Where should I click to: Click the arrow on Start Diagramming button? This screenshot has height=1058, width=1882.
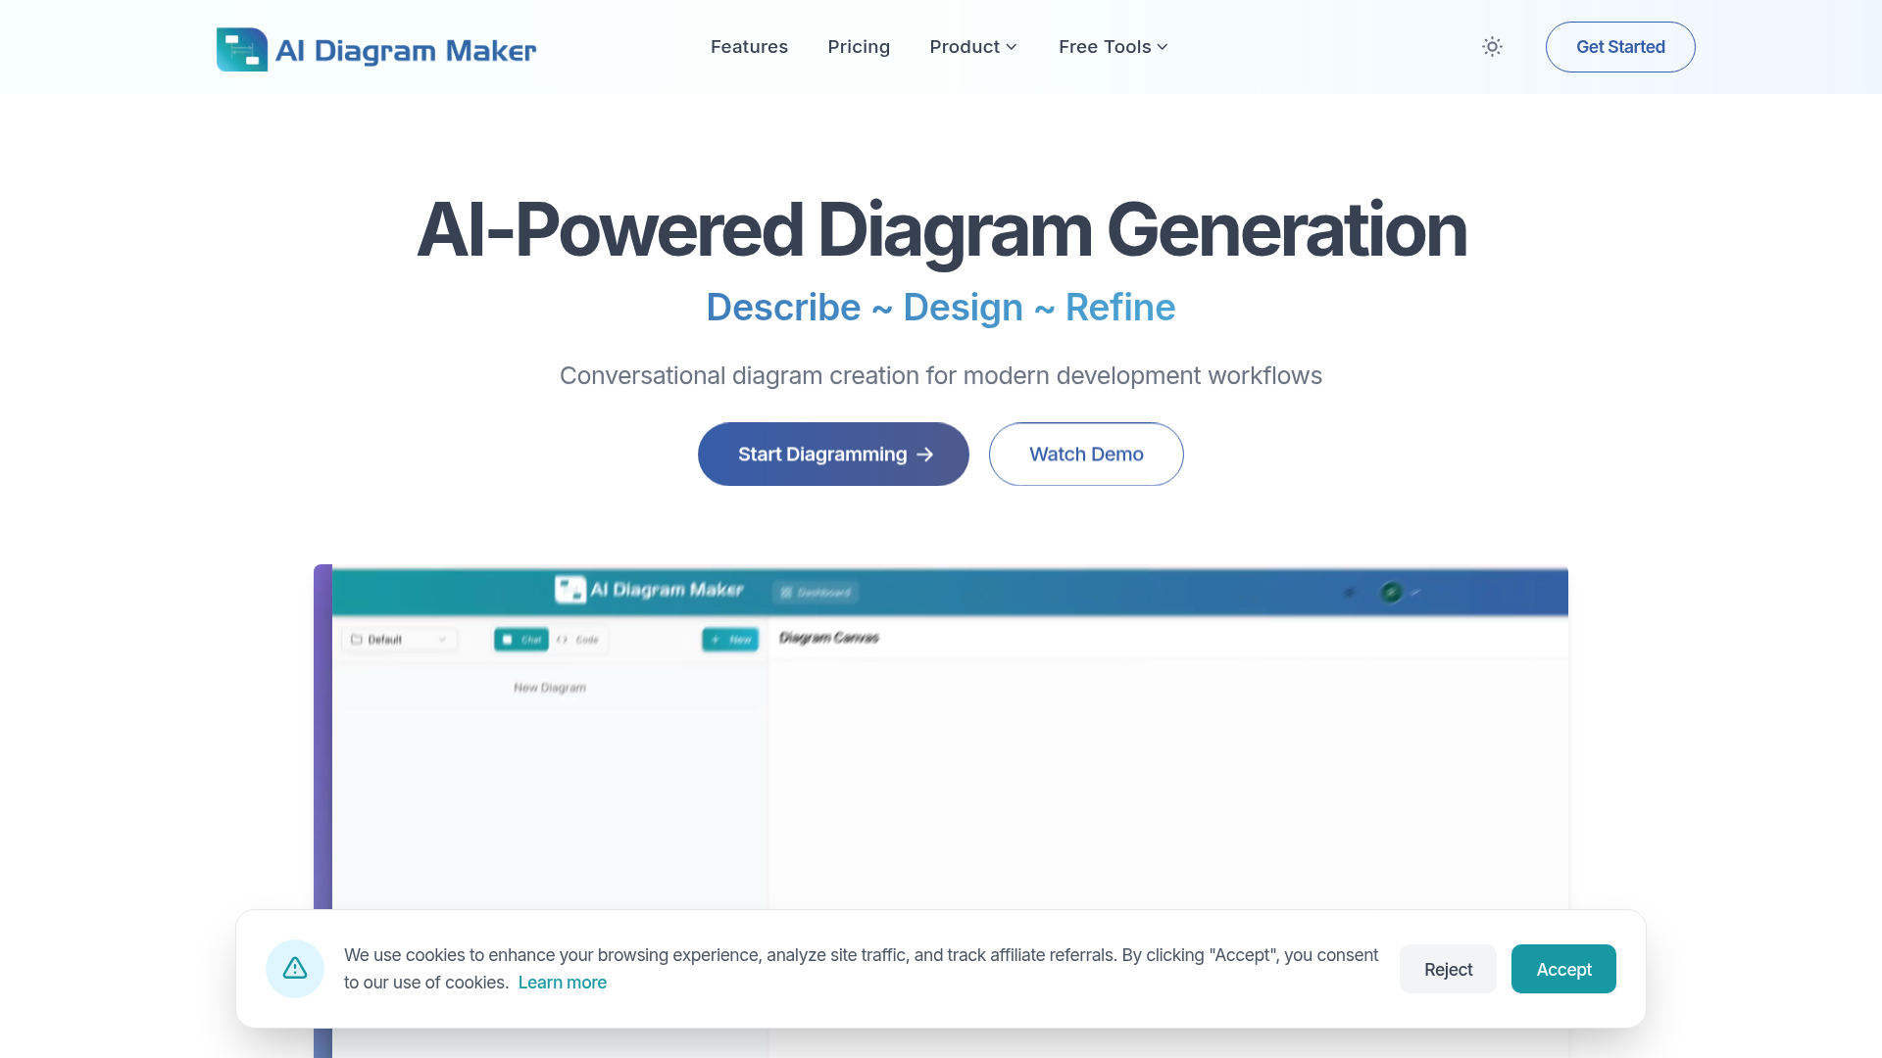coord(925,455)
